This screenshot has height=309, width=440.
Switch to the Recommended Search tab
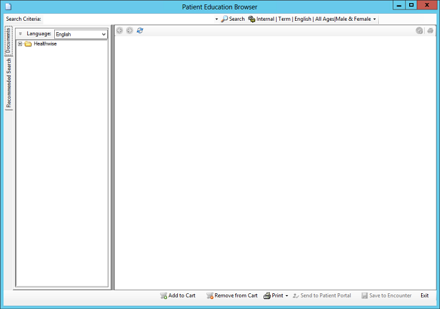(9, 83)
